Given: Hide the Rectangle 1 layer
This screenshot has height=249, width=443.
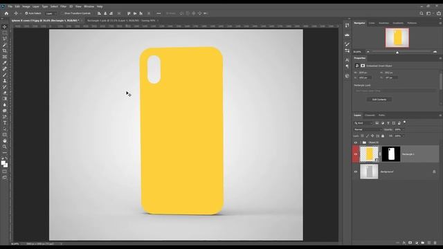Looking at the screenshot, I should tap(356, 154).
